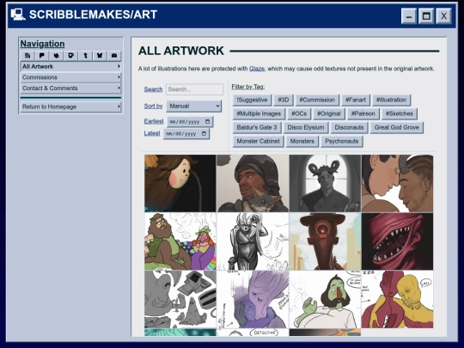Viewport: 464px width, 348px height.
Task: Click the Search label link
Action: (153, 89)
